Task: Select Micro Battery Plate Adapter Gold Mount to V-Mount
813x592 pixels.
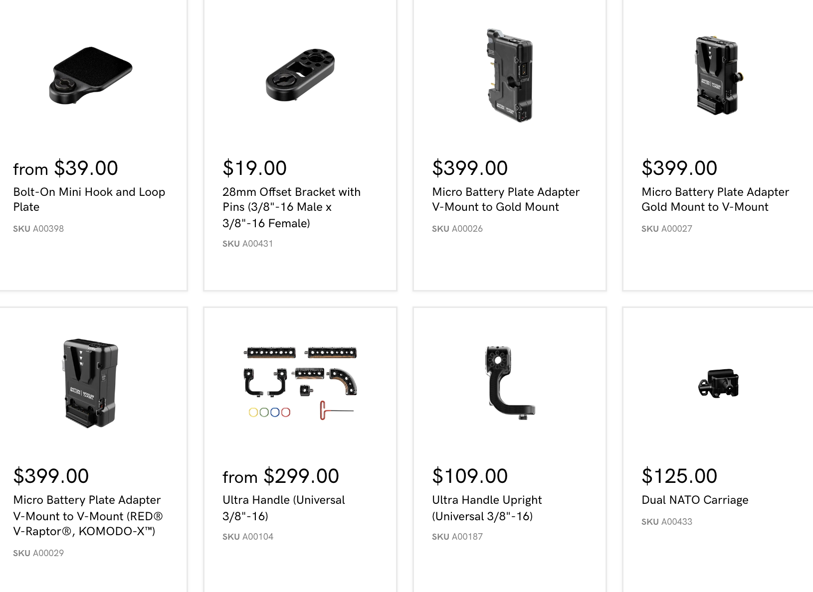Action: tap(715, 199)
